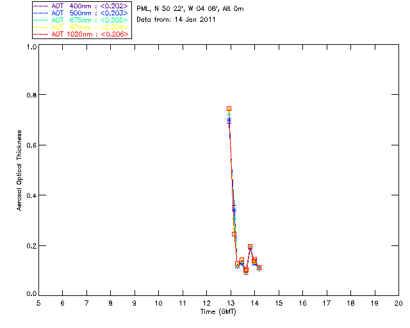This screenshot has height=328, width=410.
Task: Click the 'Aerosol Optical Thickness' y-axis label
Action: click(19, 170)
